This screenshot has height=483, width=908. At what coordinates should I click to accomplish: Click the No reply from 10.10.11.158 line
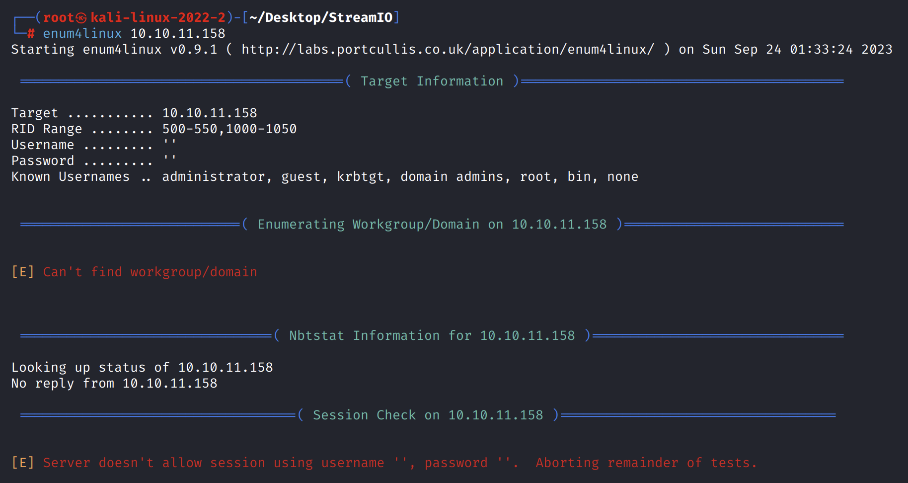coord(114,383)
